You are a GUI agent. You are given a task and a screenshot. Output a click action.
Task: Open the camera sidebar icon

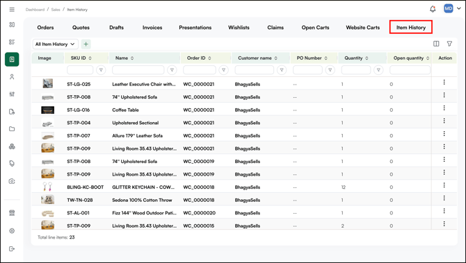[12, 181]
